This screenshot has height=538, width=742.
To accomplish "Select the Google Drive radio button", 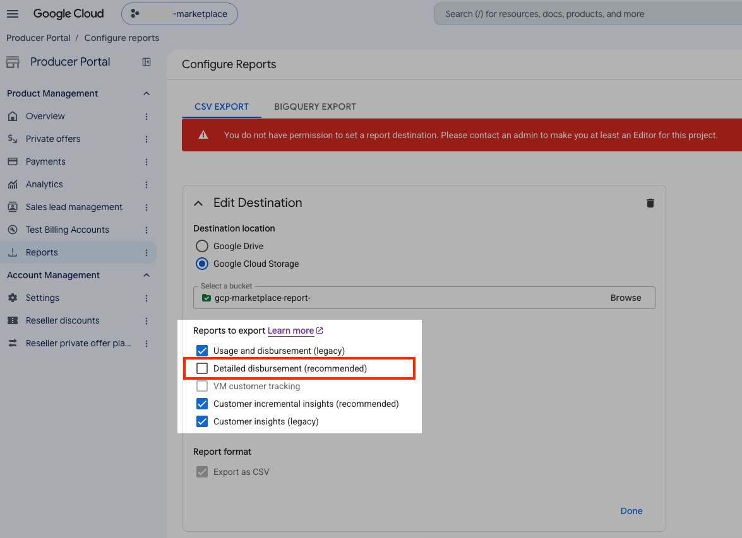I will 202,247.
